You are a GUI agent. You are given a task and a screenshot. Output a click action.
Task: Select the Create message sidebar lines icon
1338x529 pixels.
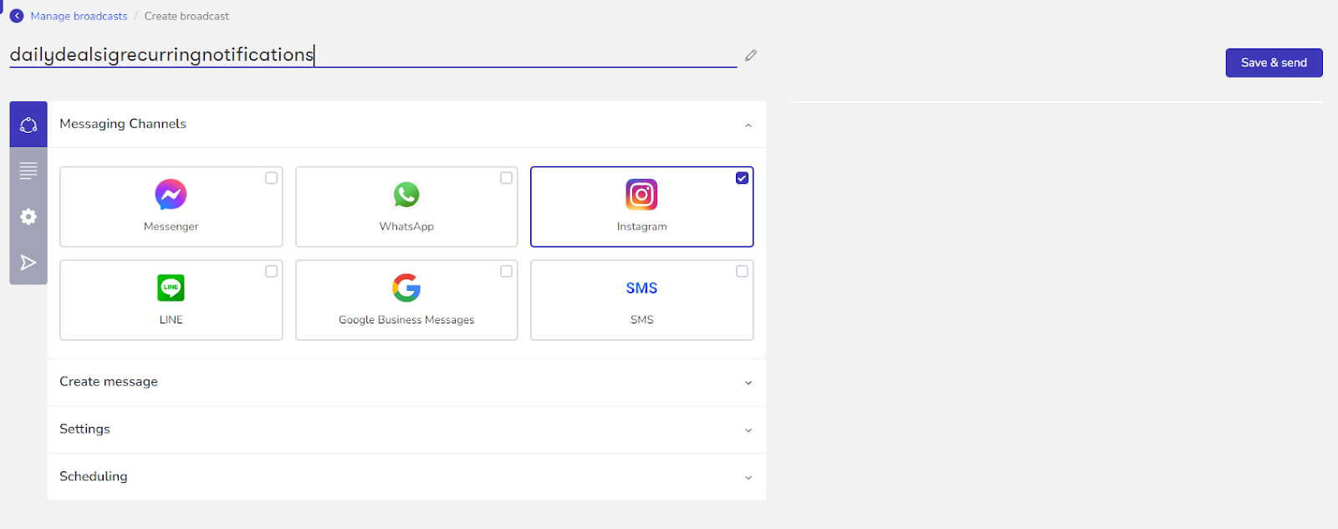(x=28, y=170)
